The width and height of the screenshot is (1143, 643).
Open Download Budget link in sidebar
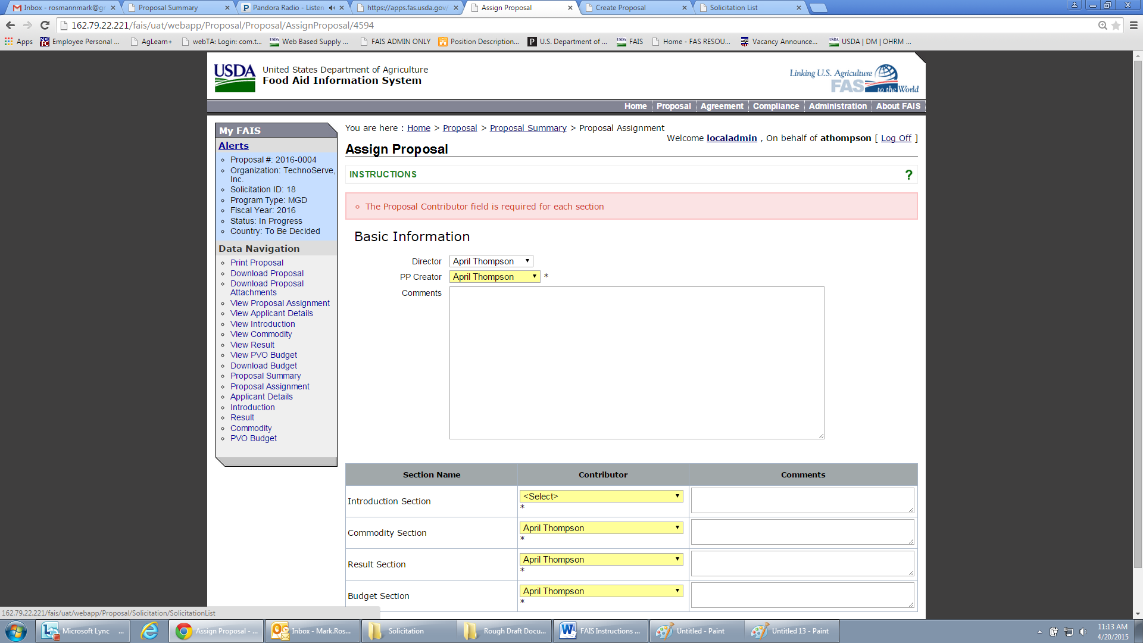click(x=263, y=366)
